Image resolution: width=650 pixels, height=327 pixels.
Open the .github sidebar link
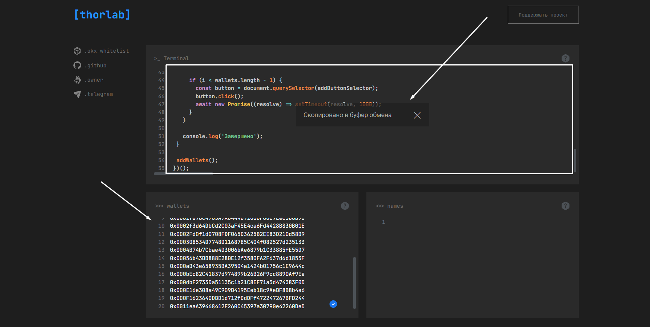96,65
